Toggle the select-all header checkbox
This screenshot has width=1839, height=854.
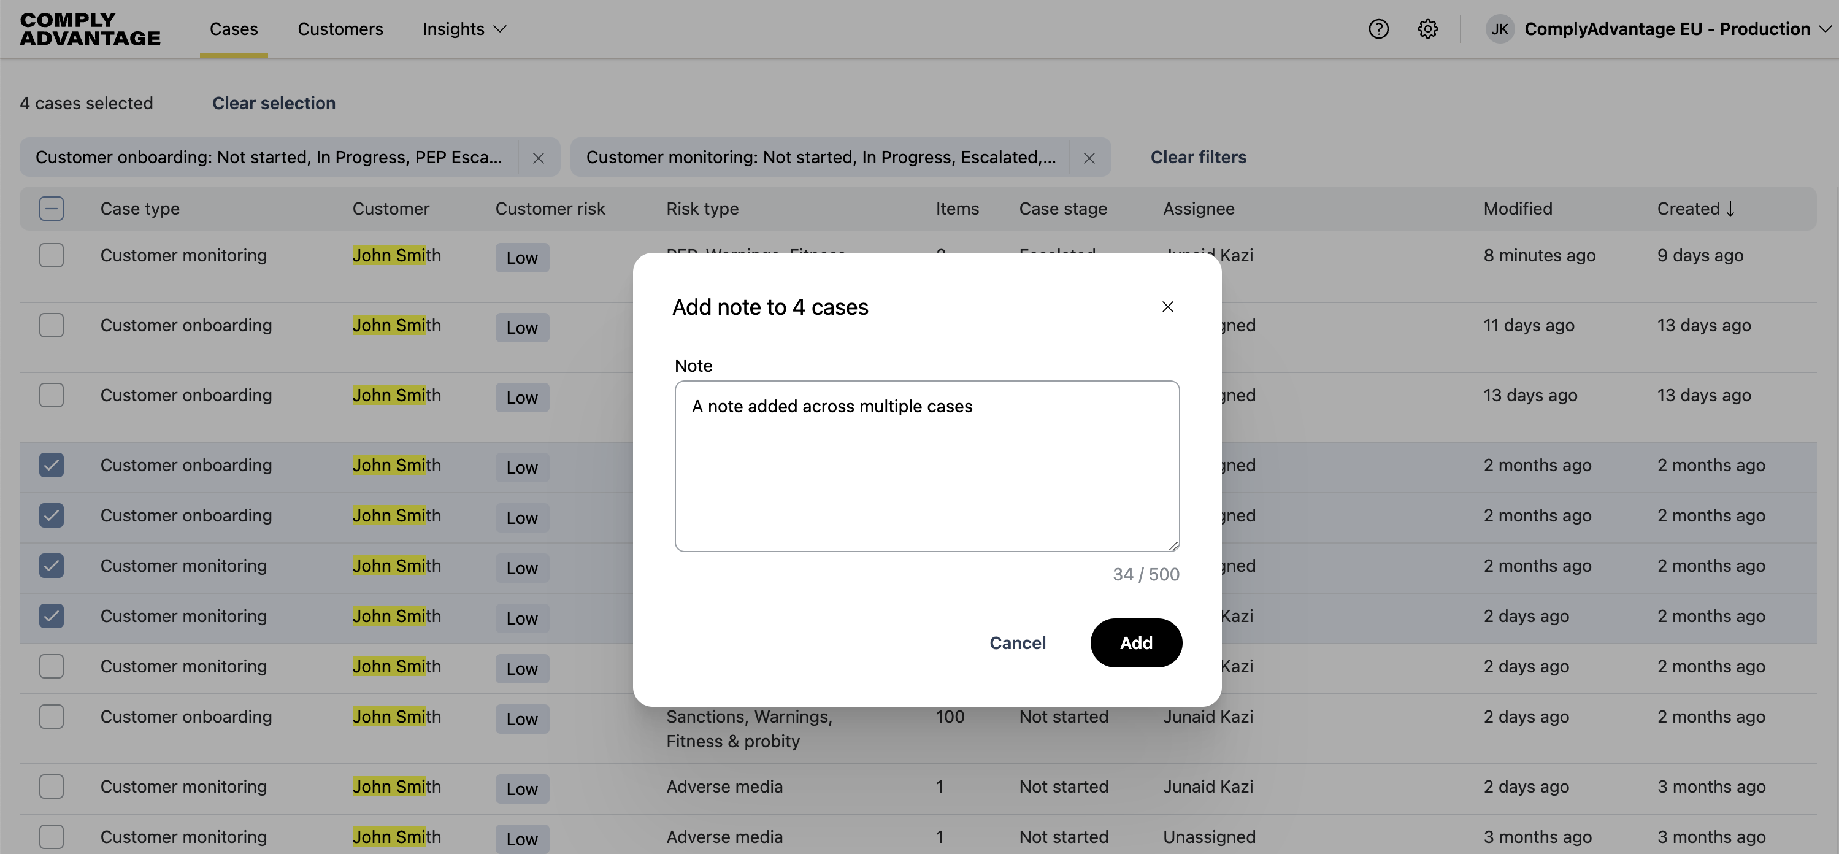pos(52,209)
